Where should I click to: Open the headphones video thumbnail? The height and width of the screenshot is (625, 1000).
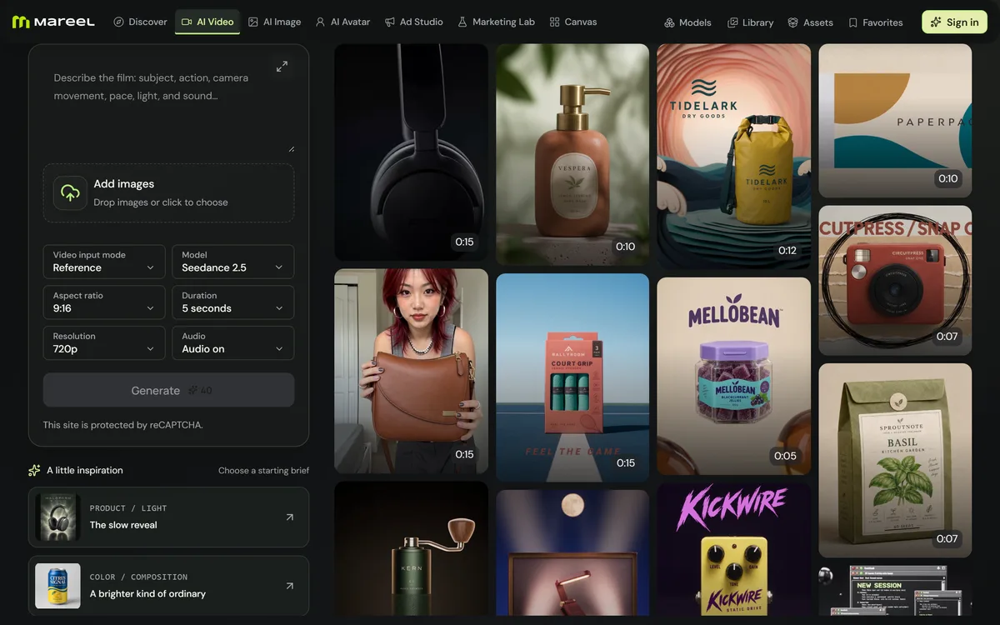(411, 152)
